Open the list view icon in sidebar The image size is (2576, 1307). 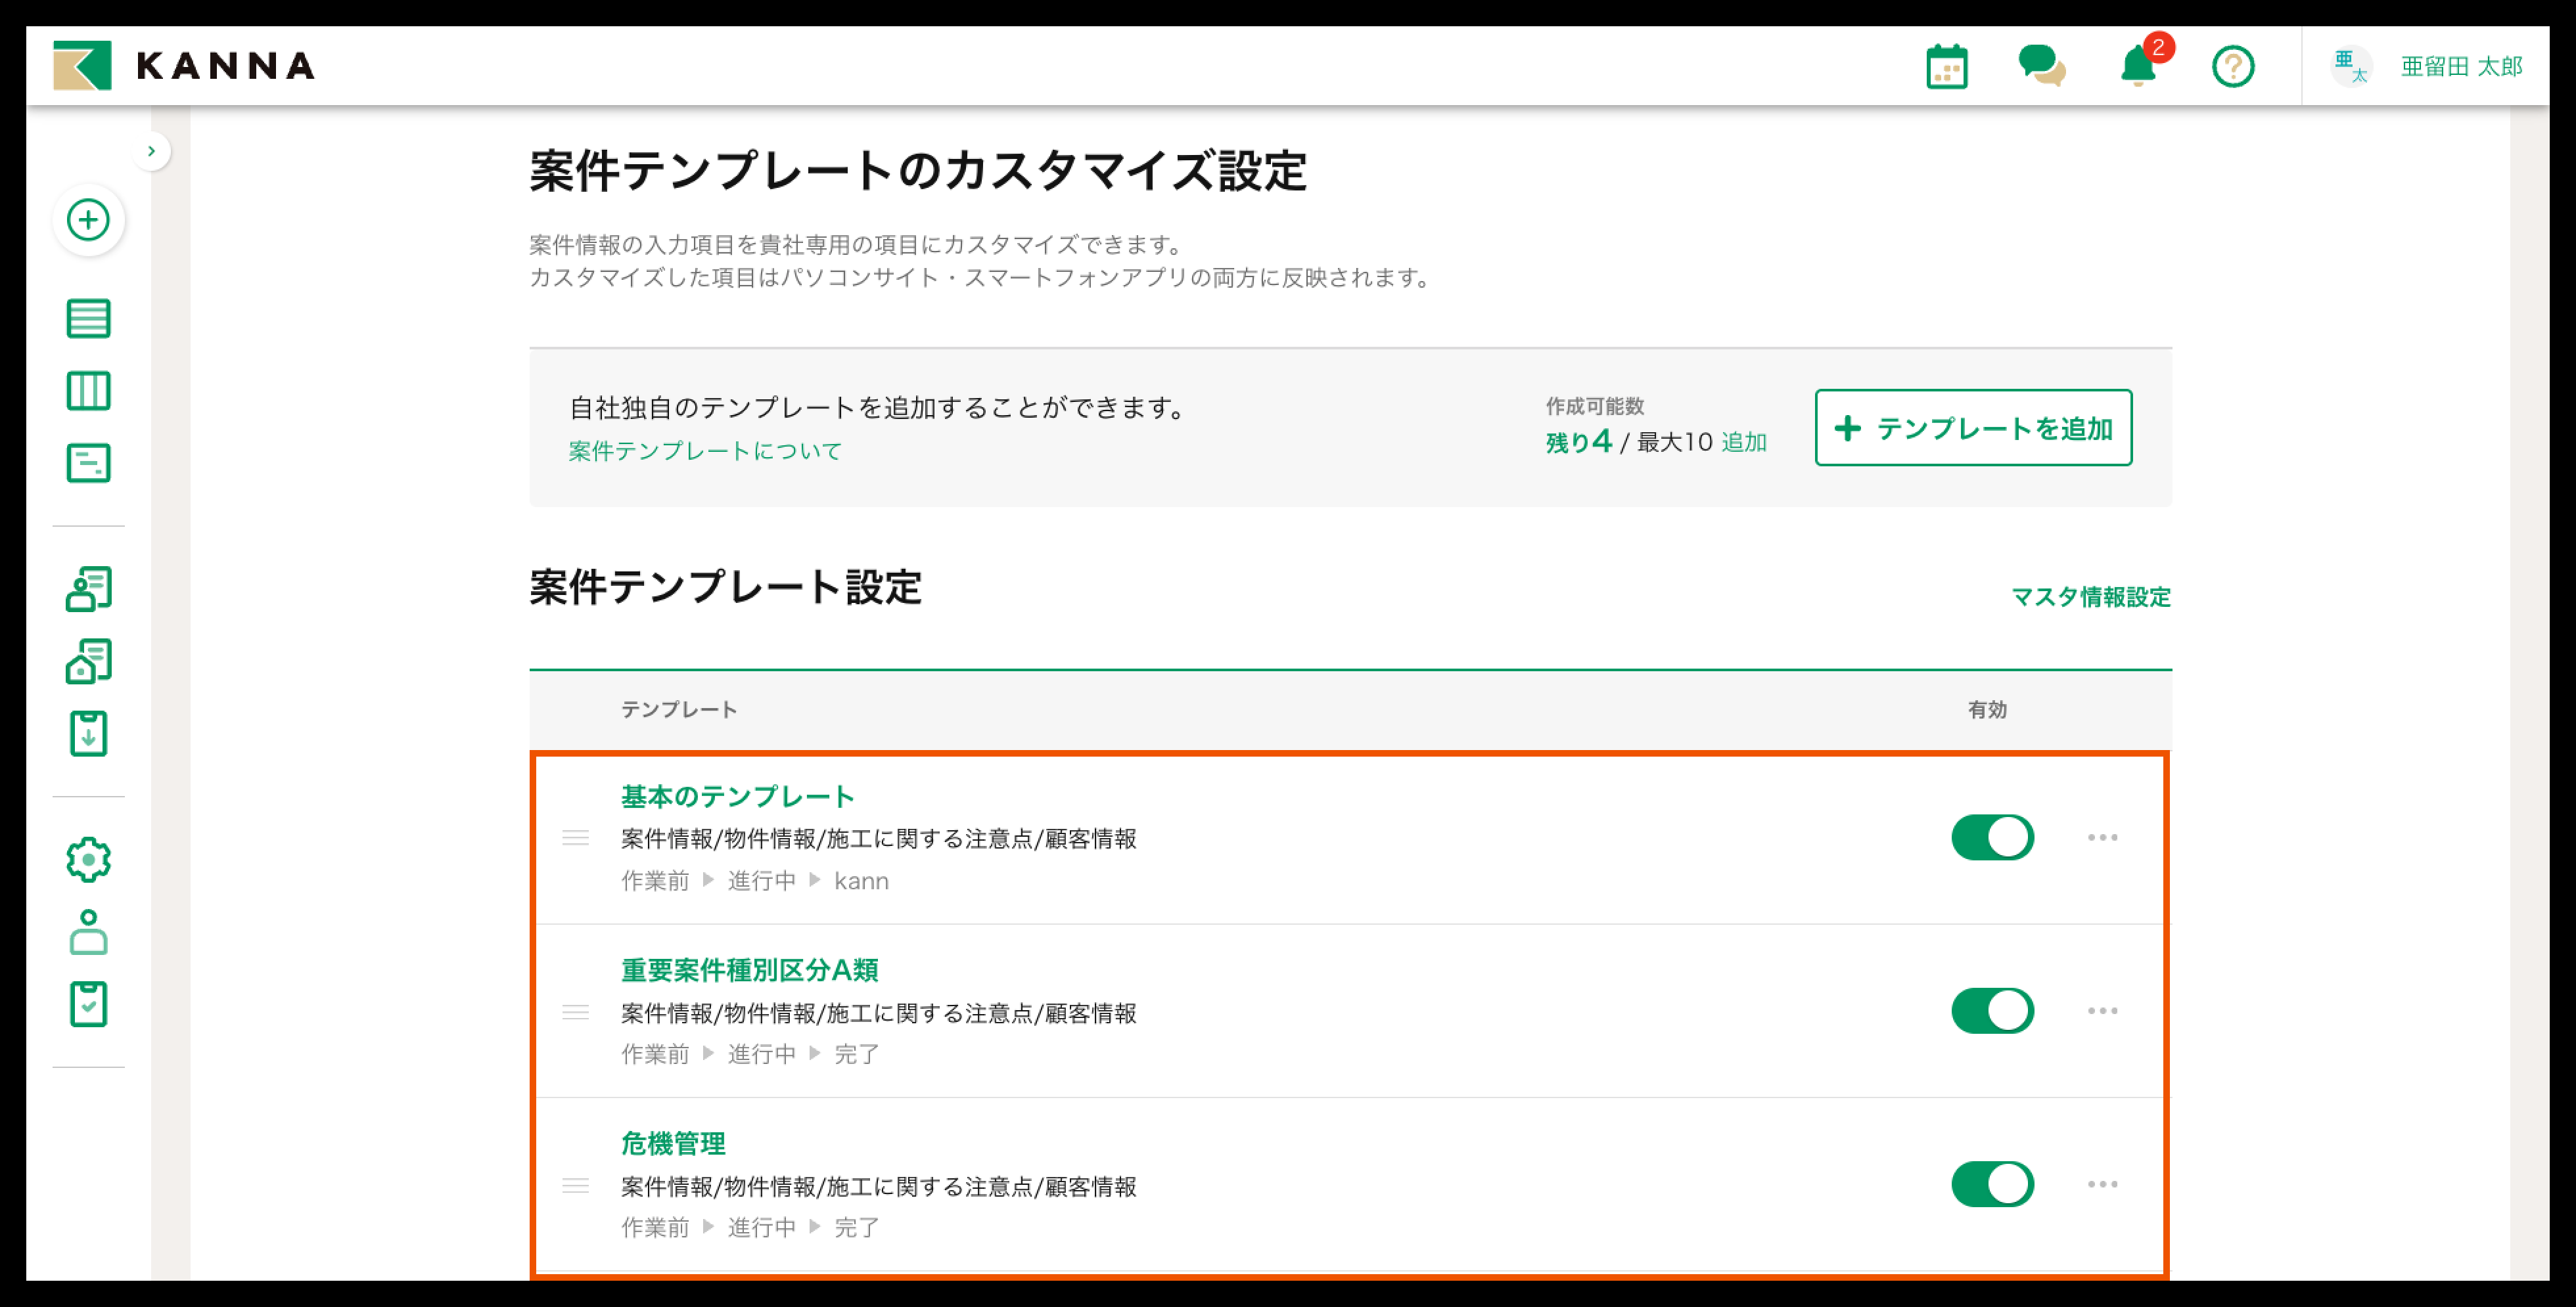88,319
